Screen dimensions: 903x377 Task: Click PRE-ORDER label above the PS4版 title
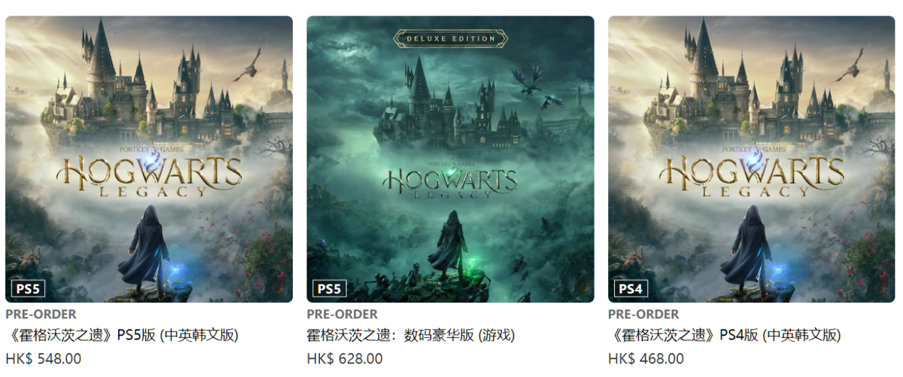[643, 314]
